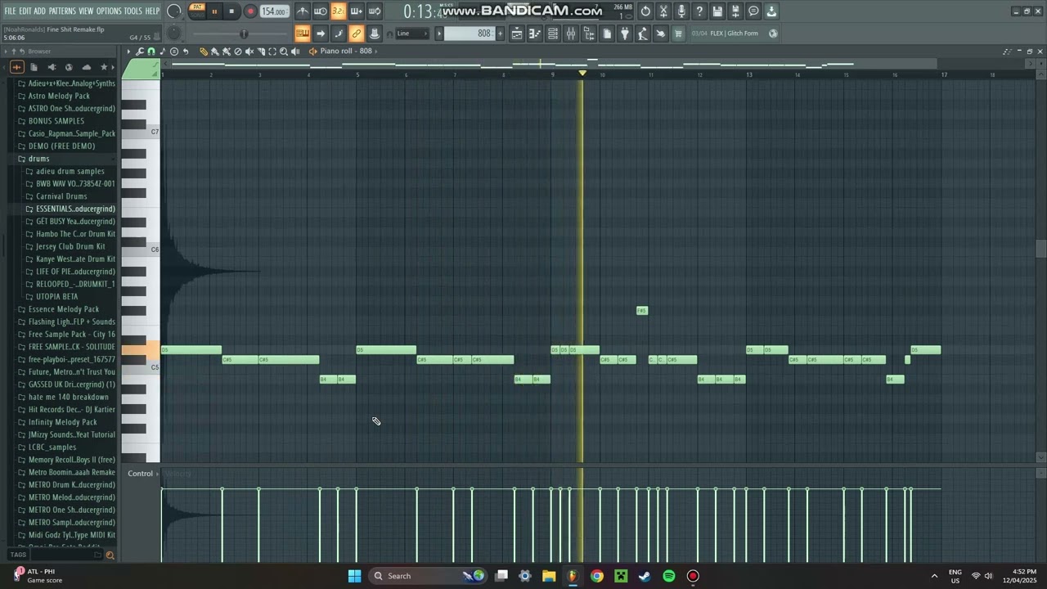
Task: Open the channel rack view icon
Action: point(553,34)
